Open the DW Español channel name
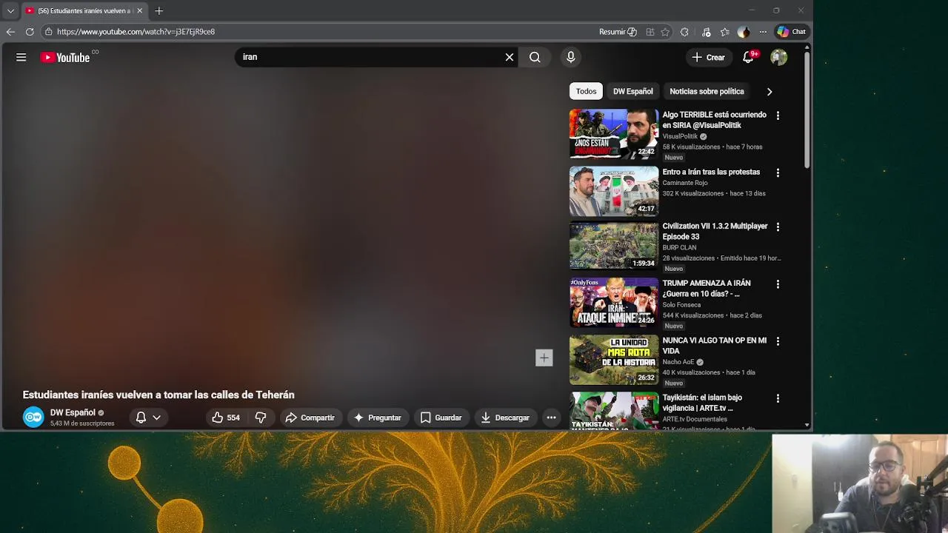The width and height of the screenshot is (948, 533). coord(73,412)
